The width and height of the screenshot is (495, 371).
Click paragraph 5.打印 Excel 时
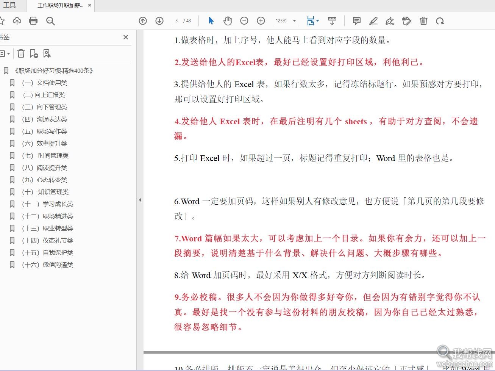314,158
